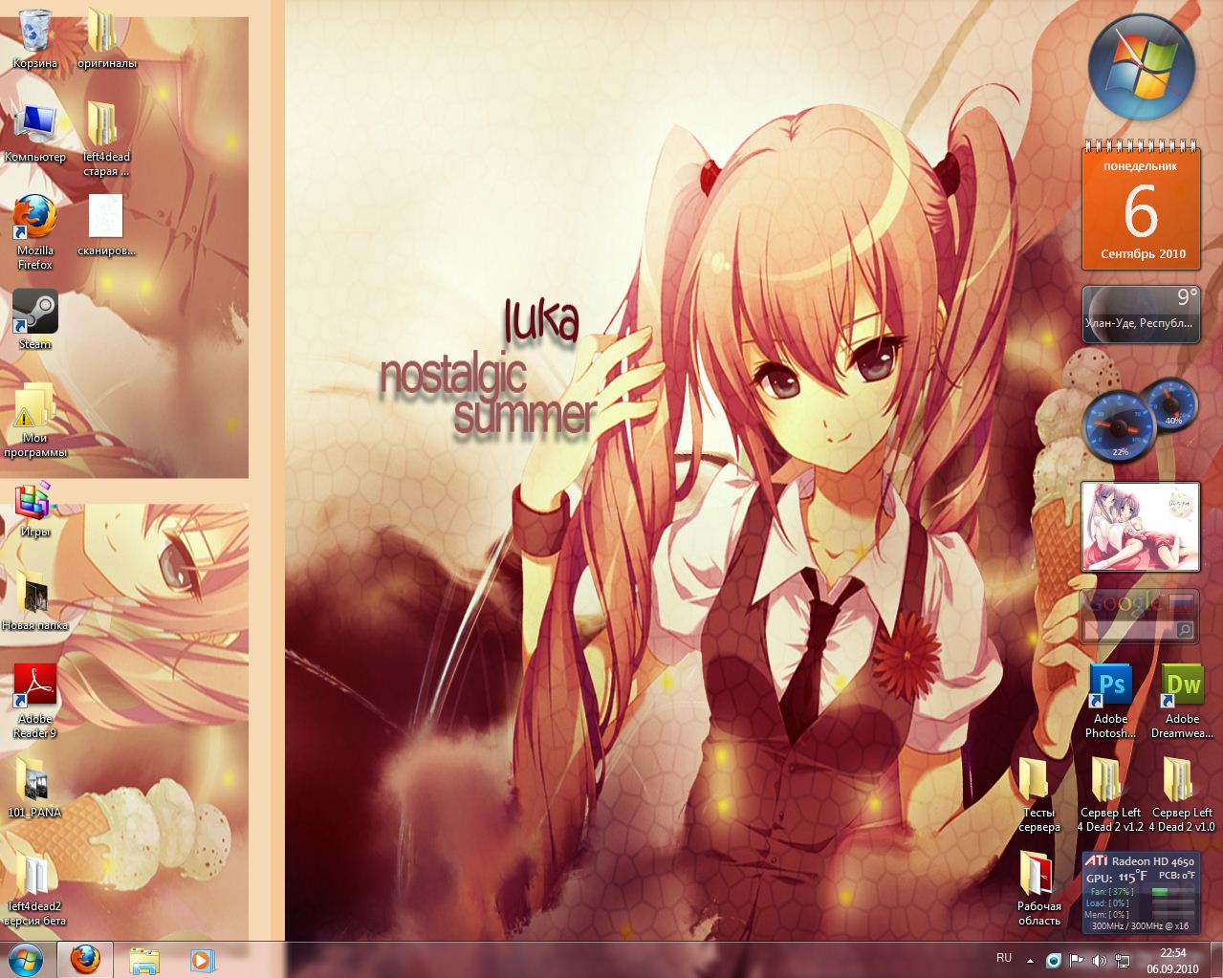Click the taskbar clock showing 22:54
The image size is (1223, 978).
click(x=1172, y=960)
